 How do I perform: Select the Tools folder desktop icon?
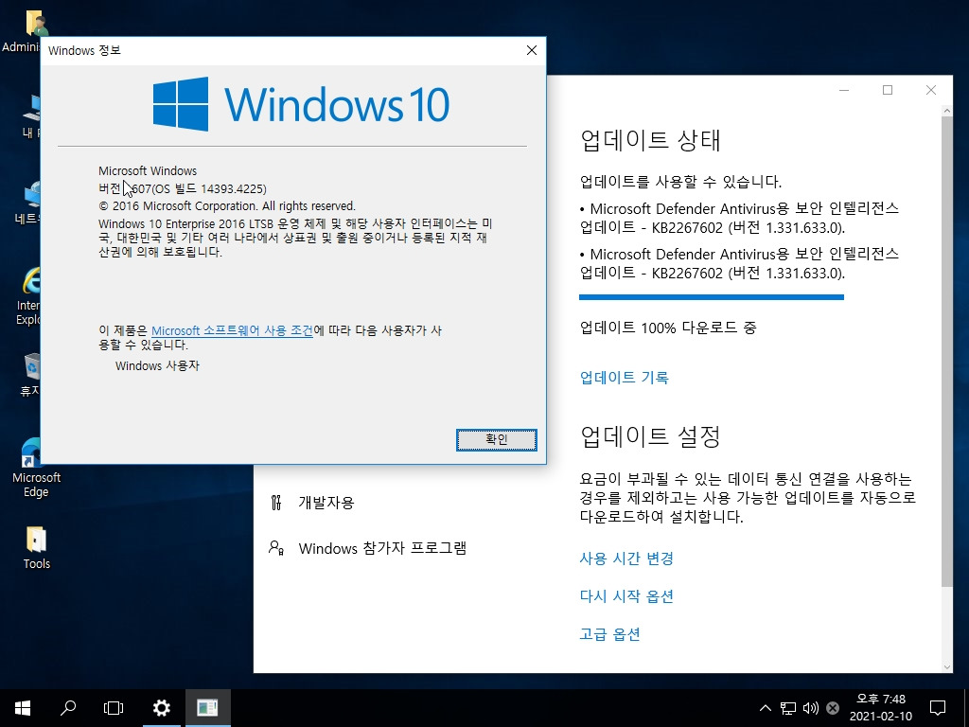[x=36, y=548]
